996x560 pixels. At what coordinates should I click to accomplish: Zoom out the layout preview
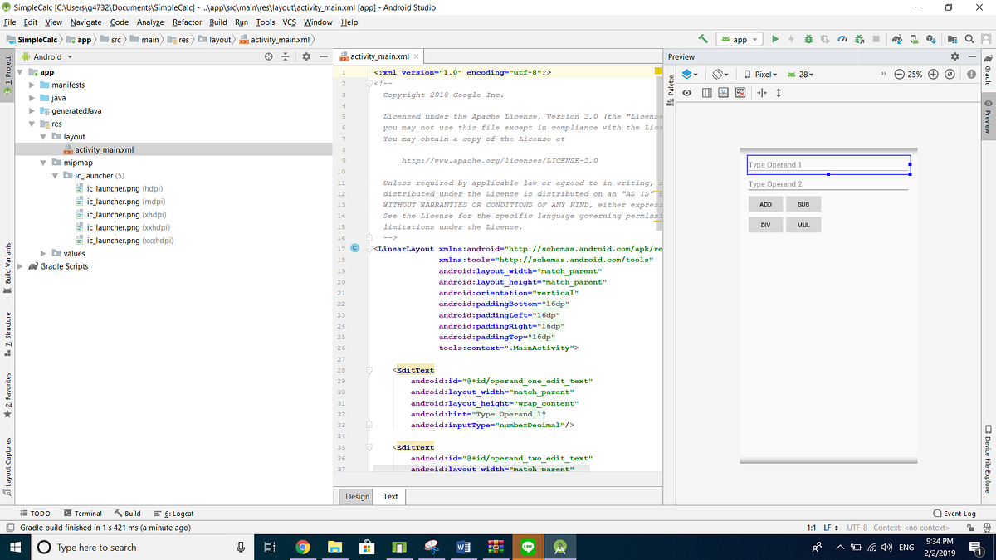(x=898, y=74)
